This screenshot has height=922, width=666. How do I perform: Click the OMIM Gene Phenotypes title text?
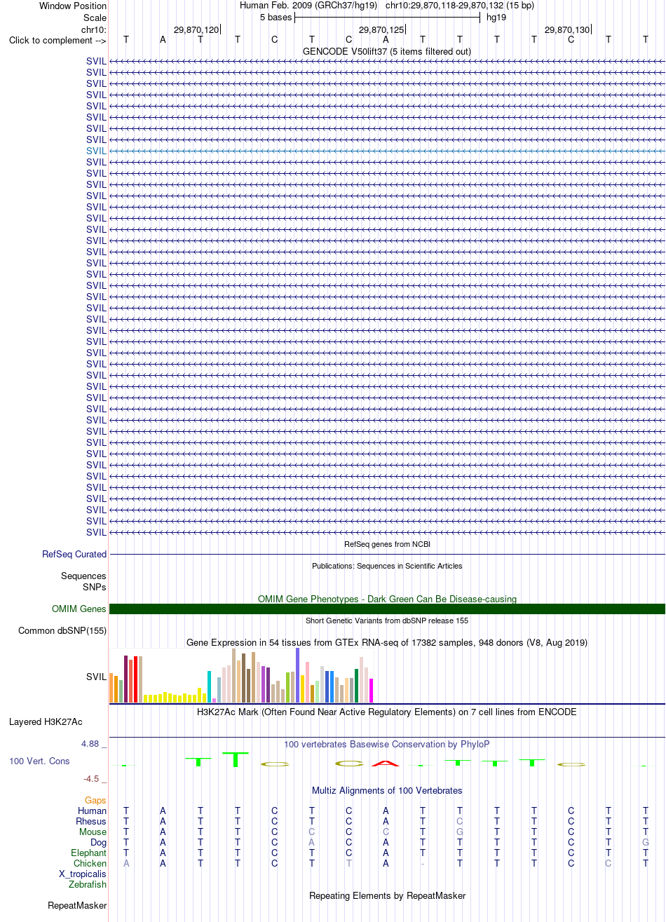pos(387,599)
